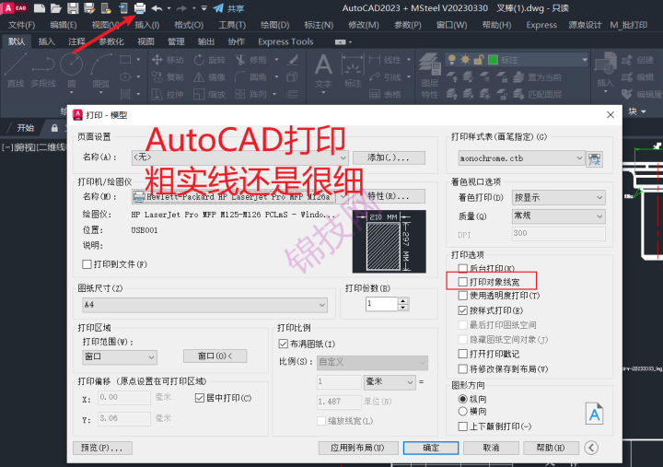The image size is (663, 467).
Task: Select the 圆 circle tool
Action: (x=72, y=70)
